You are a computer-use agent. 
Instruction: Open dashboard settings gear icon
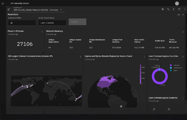162,9
